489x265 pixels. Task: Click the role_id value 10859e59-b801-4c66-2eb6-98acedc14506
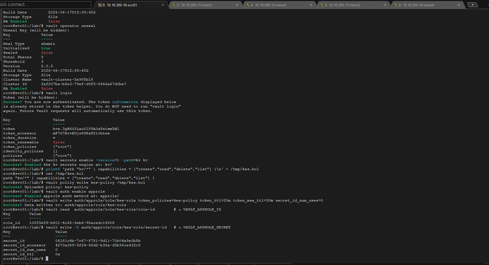coord(72,223)
